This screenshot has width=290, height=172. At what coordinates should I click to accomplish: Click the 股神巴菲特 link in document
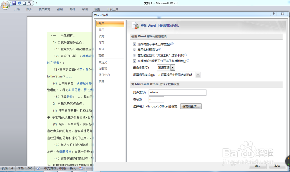click(x=84, y=83)
